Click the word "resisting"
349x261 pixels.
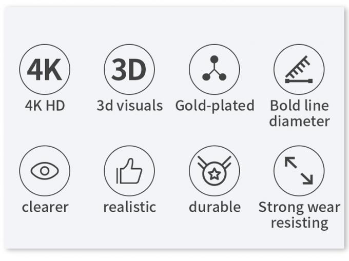tap(299, 223)
